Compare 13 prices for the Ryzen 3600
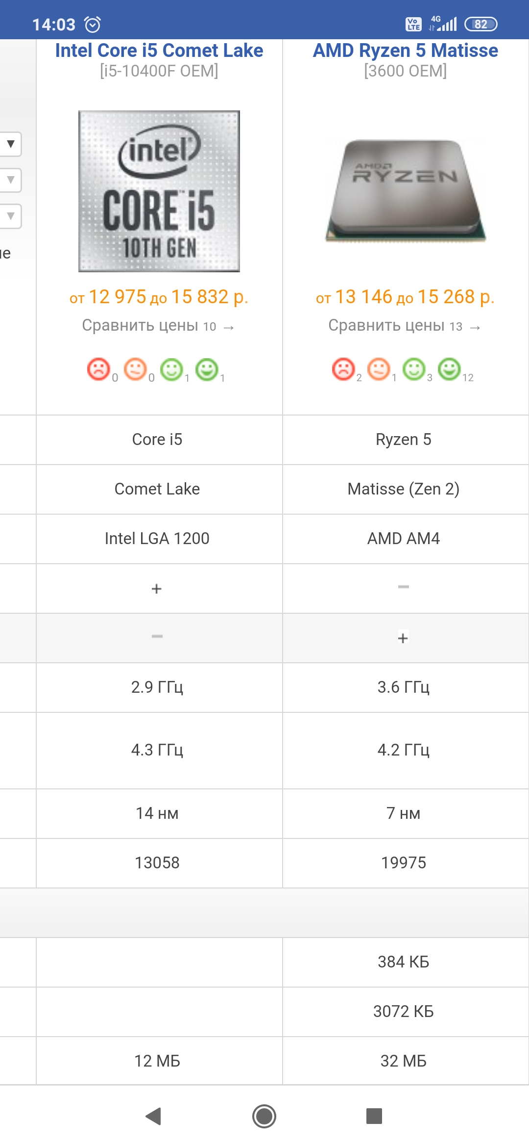529x1148 pixels. click(405, 326)
